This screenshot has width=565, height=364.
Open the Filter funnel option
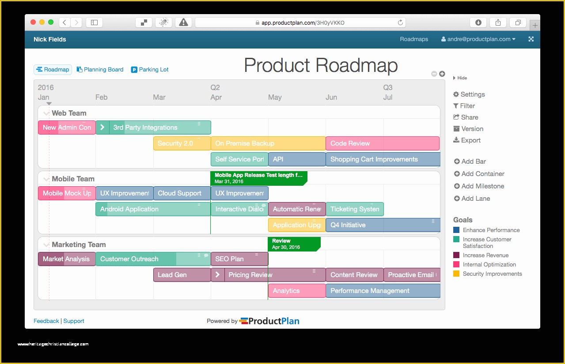tap(464, 106)
